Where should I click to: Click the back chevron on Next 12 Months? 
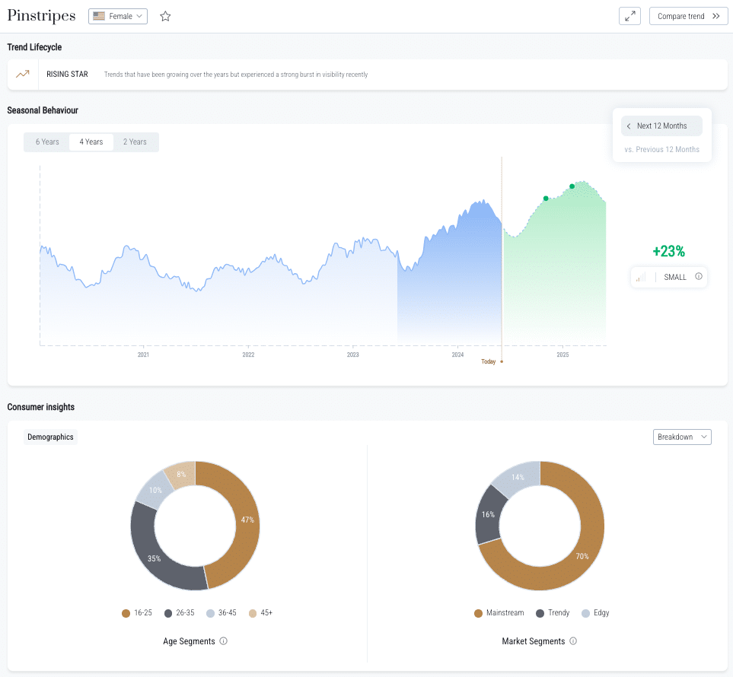[x=629, y=126]
